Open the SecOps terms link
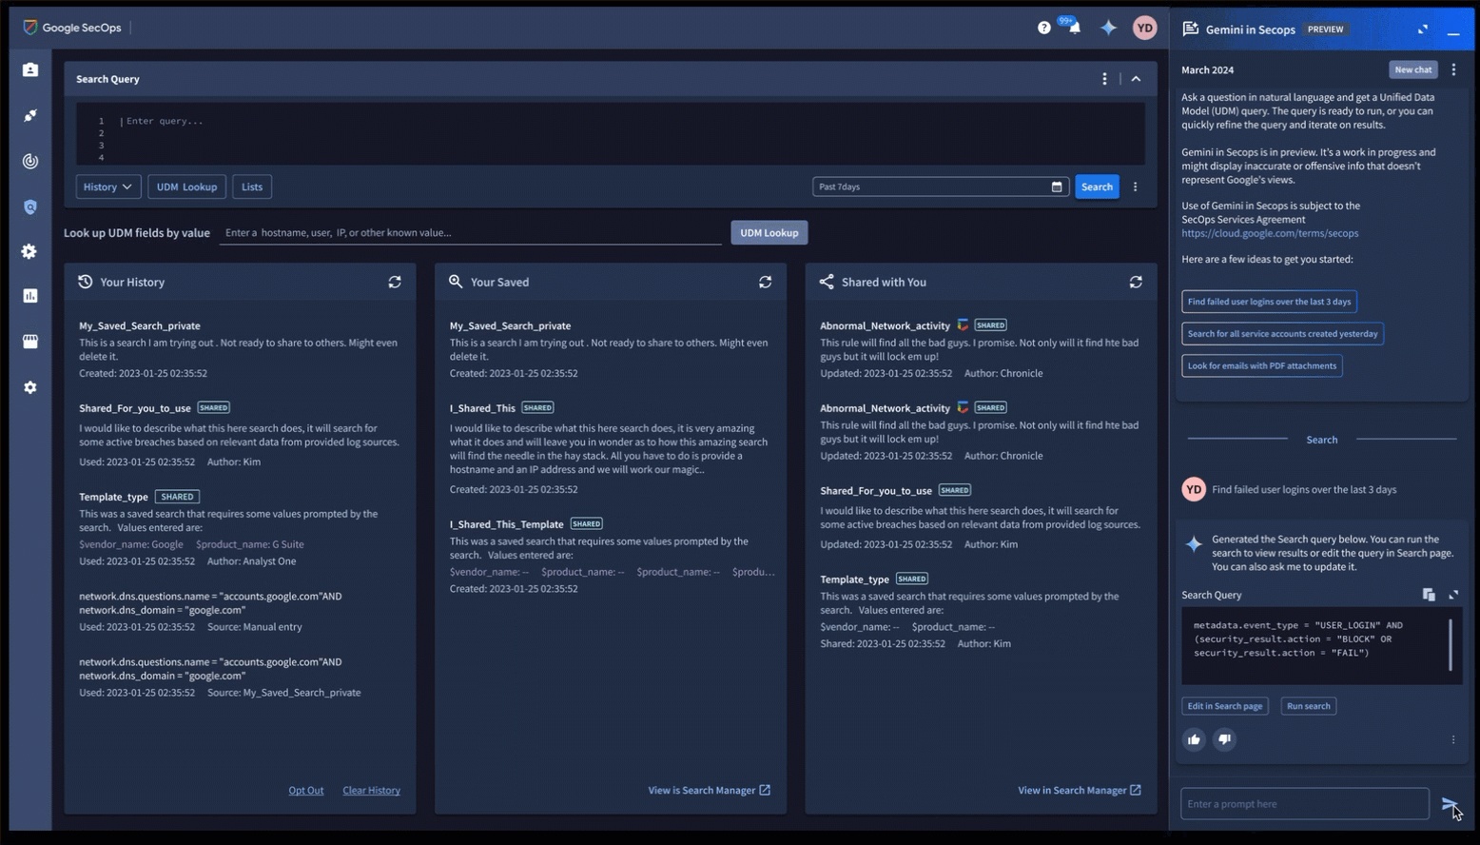This screenshot has height=845, width=1480. coord(1270,233)
